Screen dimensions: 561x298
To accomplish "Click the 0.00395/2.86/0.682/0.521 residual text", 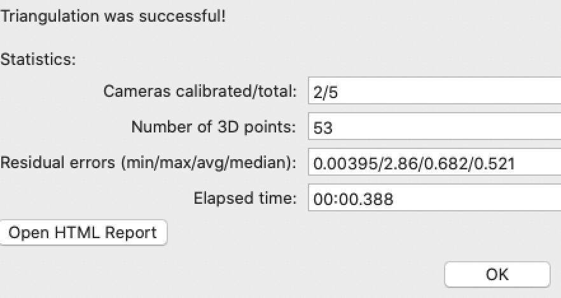I will click(413, 164).
